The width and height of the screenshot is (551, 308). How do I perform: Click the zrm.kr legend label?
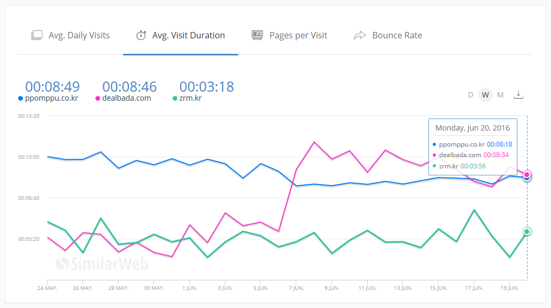point(191,98)
